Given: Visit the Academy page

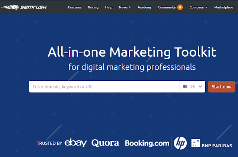Looking at the screenshot, I should 145,7.
